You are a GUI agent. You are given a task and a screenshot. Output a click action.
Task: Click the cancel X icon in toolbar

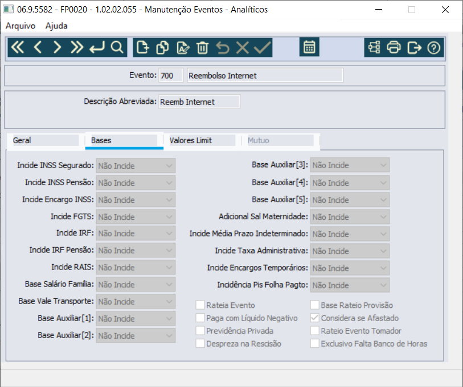[x=243, y=48]
